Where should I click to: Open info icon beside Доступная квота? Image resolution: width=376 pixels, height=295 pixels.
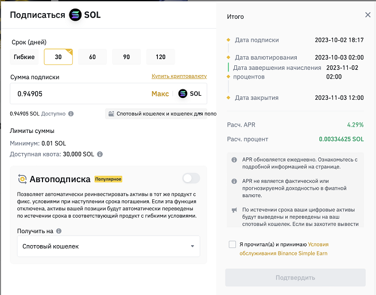(x=100, y=154)
